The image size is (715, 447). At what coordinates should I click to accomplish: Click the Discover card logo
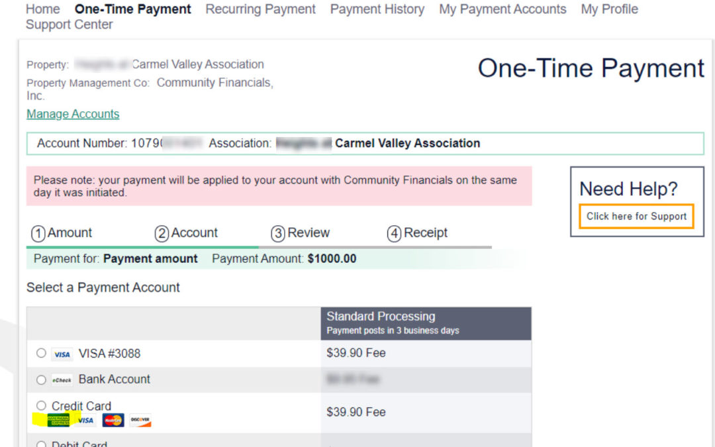click(x=140, y=421)
